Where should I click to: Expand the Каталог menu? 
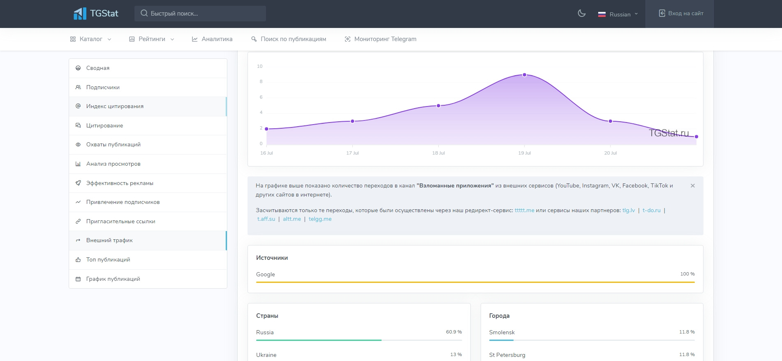(90, 39)
